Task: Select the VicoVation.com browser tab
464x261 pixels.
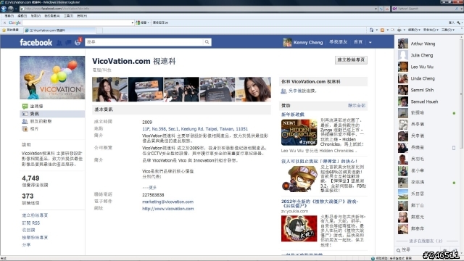Action: pos(59,30)
